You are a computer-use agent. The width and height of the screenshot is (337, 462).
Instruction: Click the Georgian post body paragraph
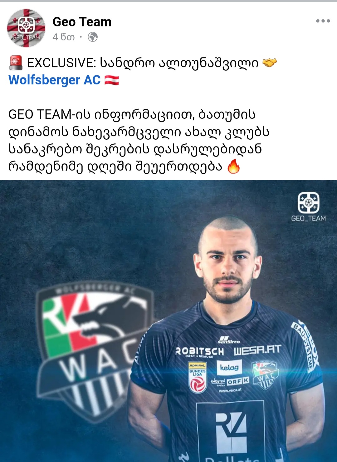click(139, 141)
